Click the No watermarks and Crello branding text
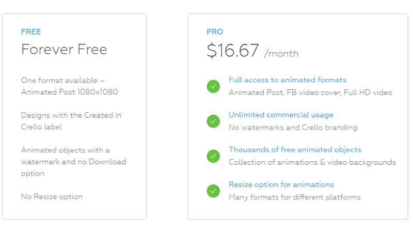Image resolution: width=413 pixels, height=233 pixels. (293, 128)
